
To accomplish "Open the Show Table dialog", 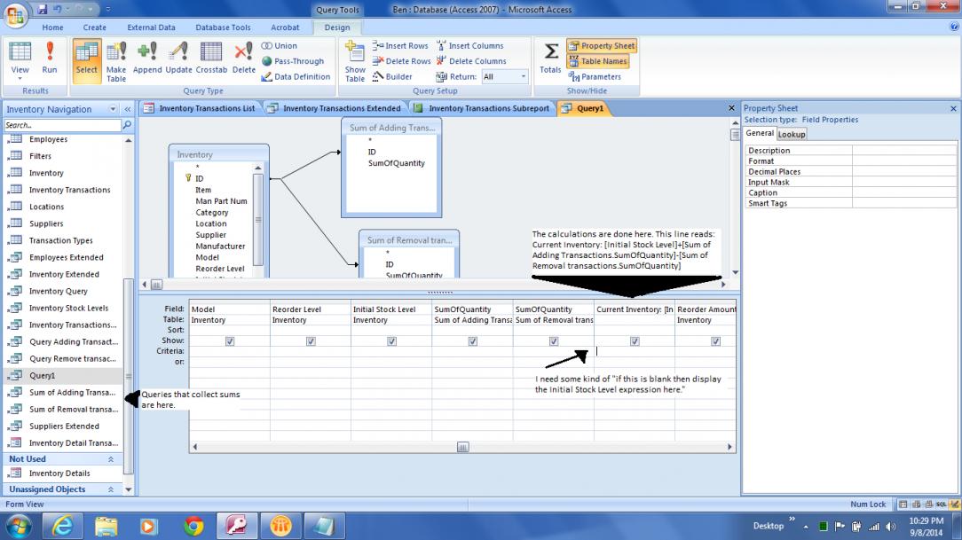I will (355, 61).
